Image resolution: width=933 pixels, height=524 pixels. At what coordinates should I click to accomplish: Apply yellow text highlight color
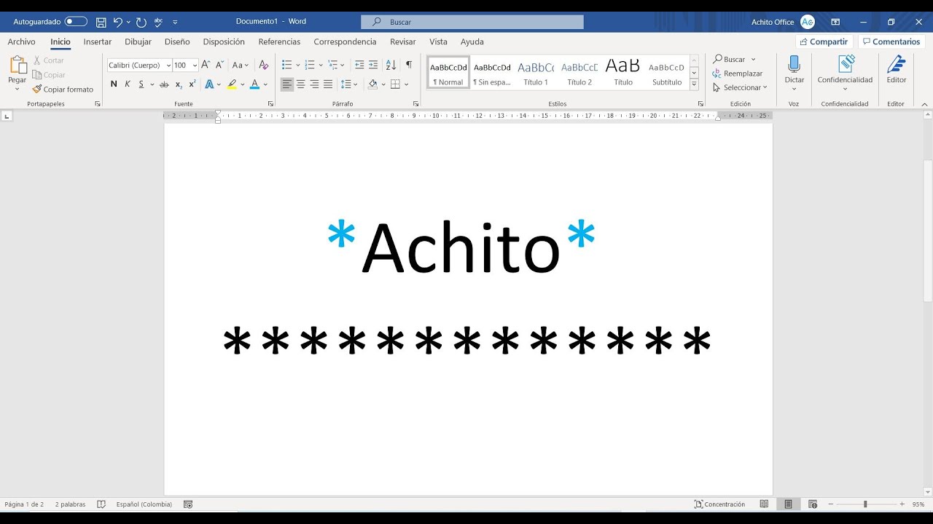coord(232,84)
